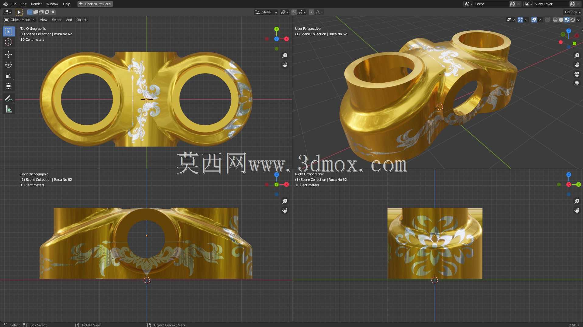The height and width of the screenshot is (327, 583).
Task: Open the Options dropdown
Action: 572,12
